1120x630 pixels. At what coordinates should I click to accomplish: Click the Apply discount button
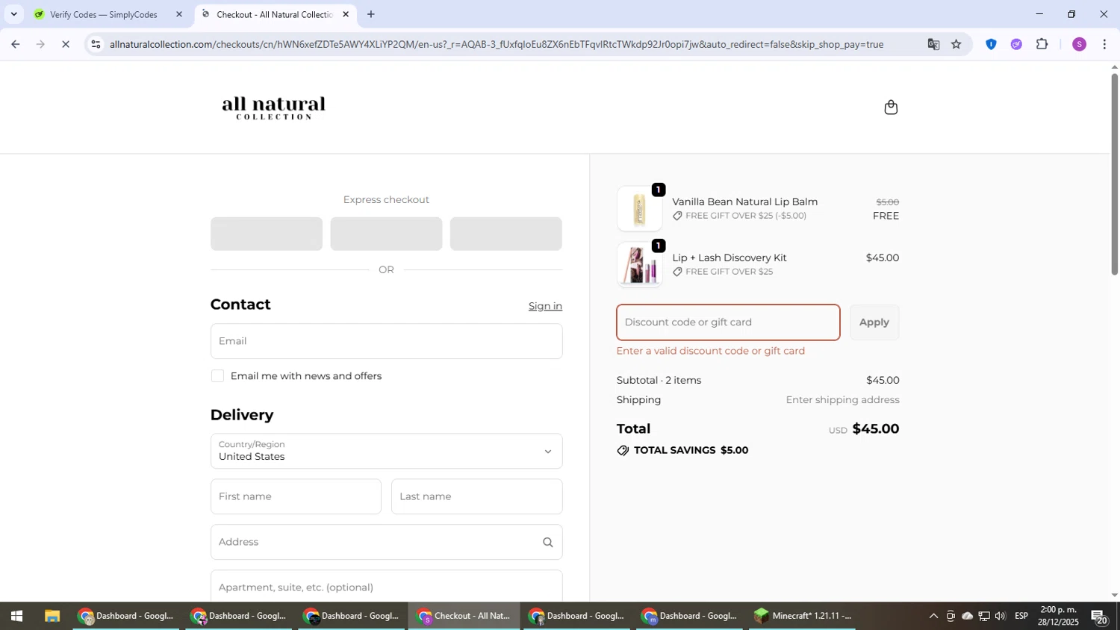click(x=874, y=322)
